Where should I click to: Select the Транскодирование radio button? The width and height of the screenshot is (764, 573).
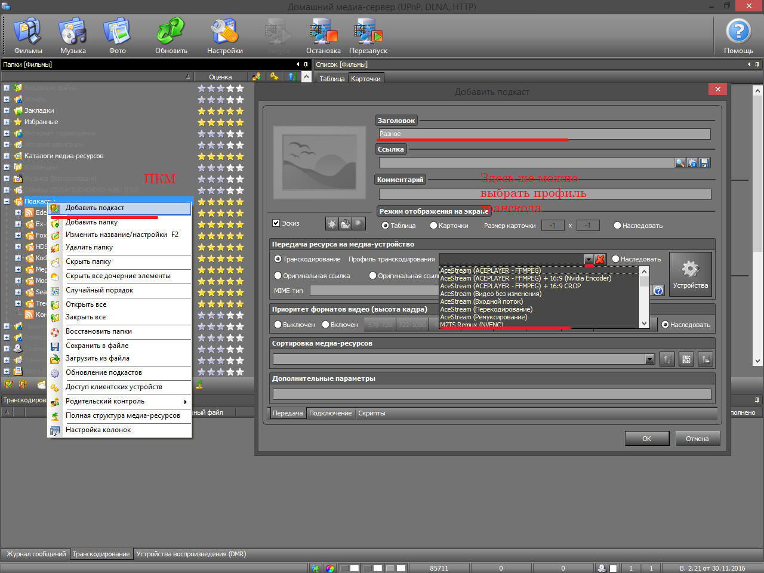coord(278,259)
